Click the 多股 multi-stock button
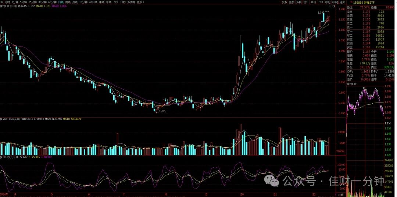 299,2
